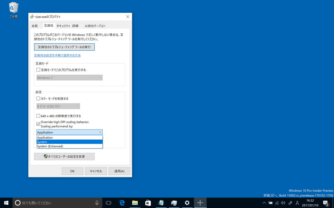Click the 互換性の設定を手動で選択する方法 link
The height and width of the screenshot is (208, 334).
pyautogui.click(x=57, y=55)
